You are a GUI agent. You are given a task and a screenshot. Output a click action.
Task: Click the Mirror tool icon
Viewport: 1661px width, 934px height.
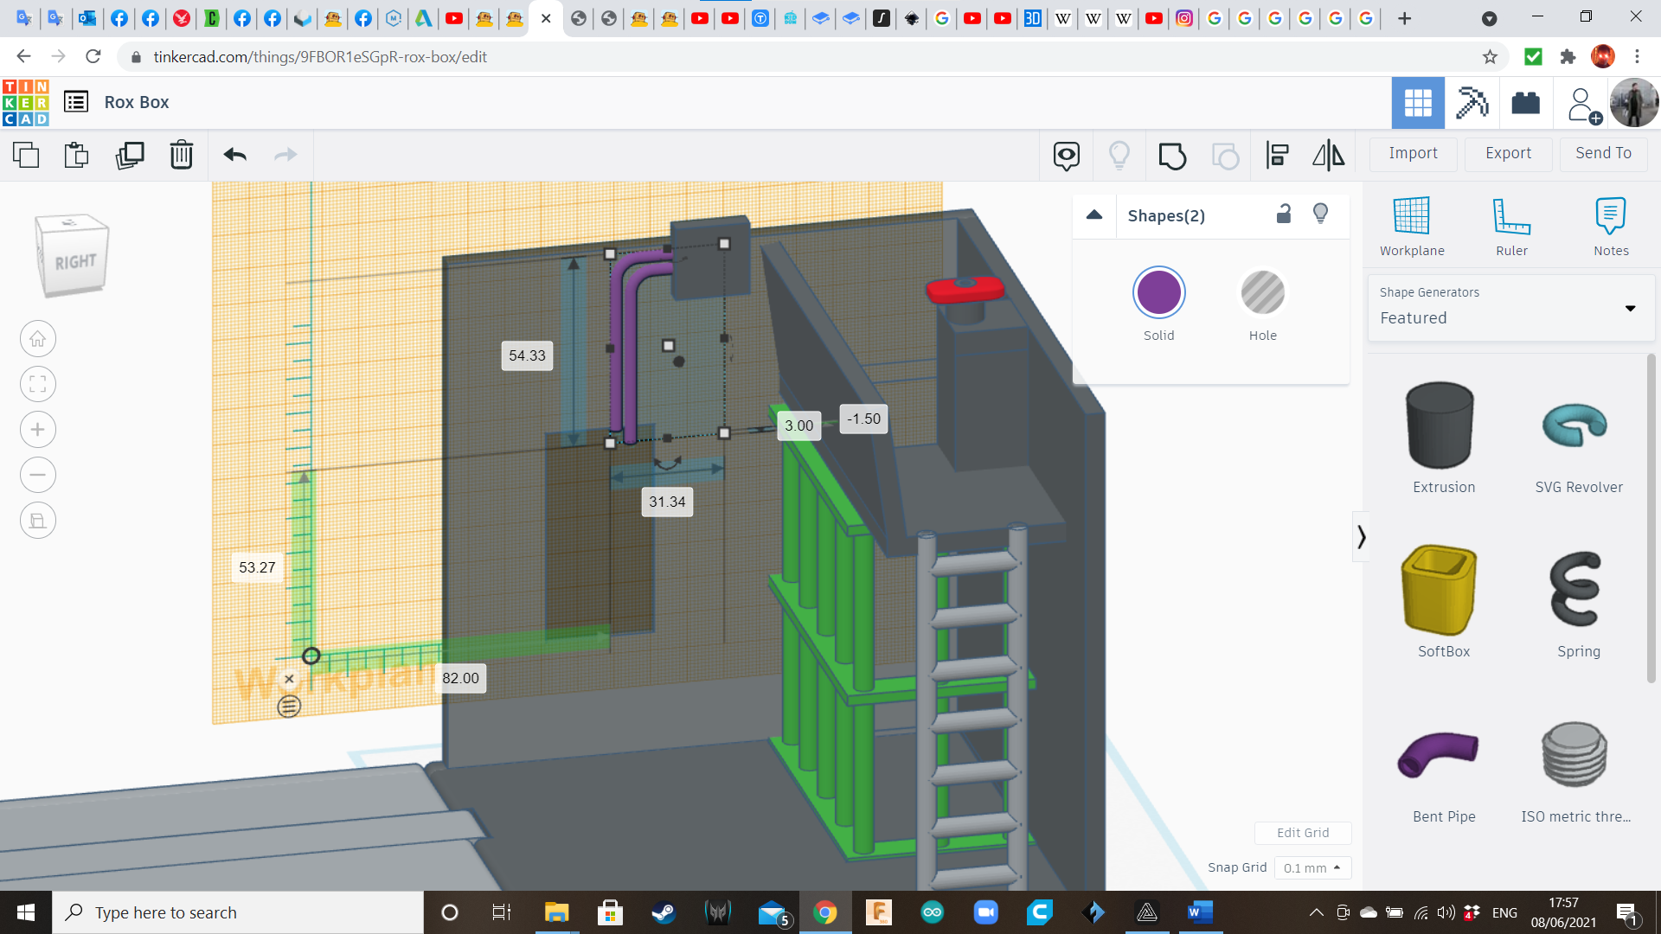tap(1329, 156)
